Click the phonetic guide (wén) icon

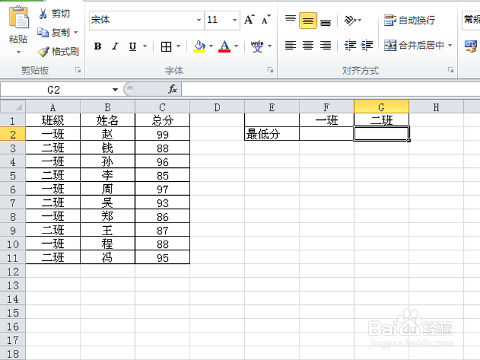(257, 47)
